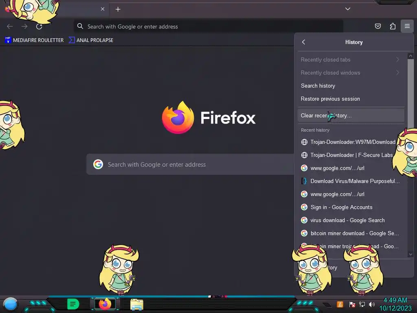Viewport: 417px width, 313px height.
Task: Open File Explorer from the taskbar
Action: coord(137,304)
